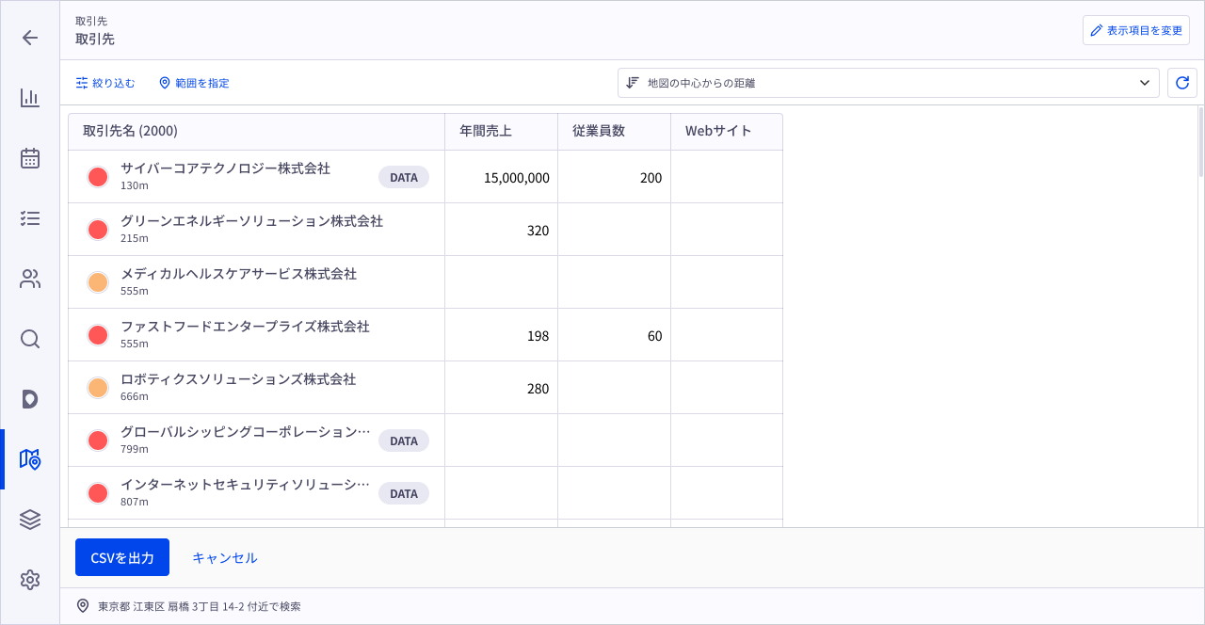Open the people icon in sidebar

pyautogui.click(x=30, y=279)
